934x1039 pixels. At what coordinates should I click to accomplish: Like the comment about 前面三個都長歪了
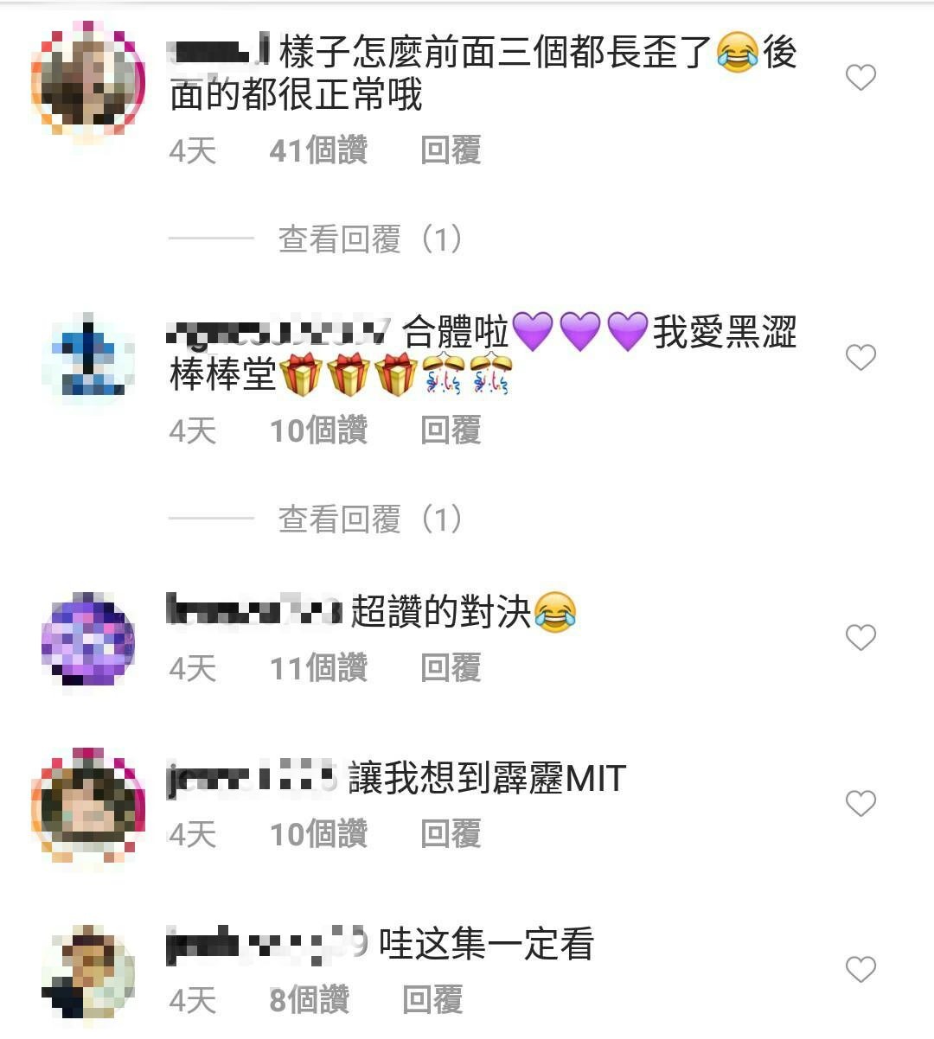click(x=860, y=78)
